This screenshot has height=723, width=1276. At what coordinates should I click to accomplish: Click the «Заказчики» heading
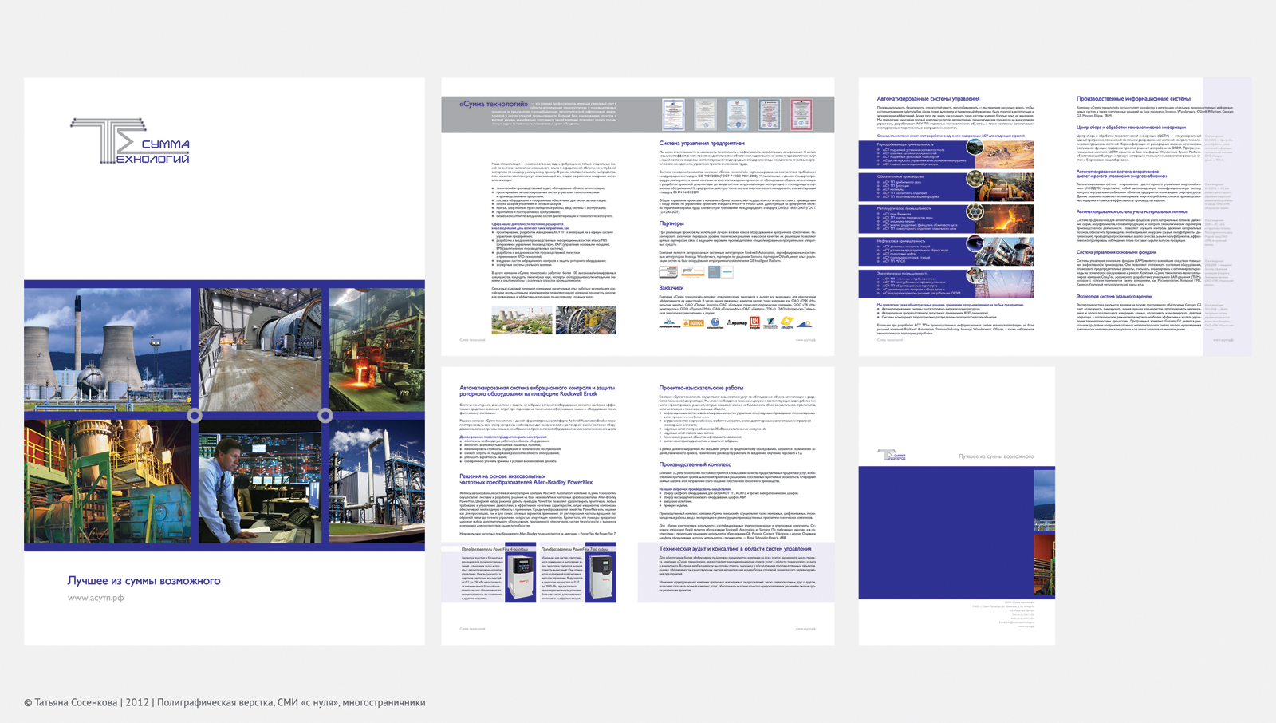[x=671, y=288]
